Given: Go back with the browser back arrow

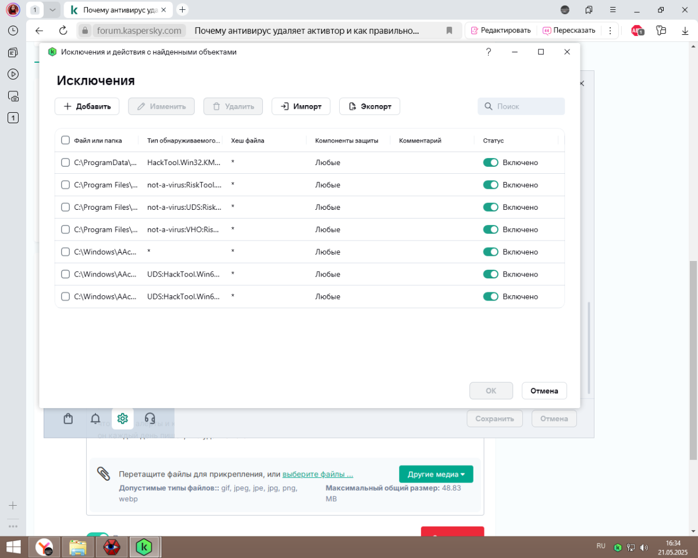Looking at the screenshot, I should point(39,31).
